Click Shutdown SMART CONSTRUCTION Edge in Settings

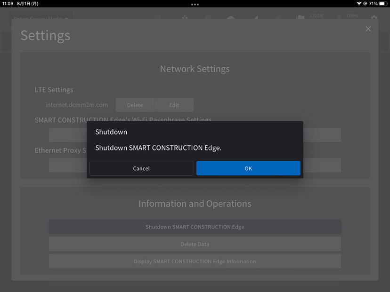pos(195,227)
